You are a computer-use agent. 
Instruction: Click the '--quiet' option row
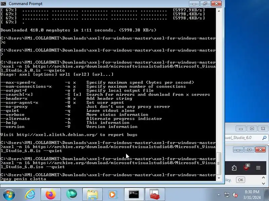68,111
